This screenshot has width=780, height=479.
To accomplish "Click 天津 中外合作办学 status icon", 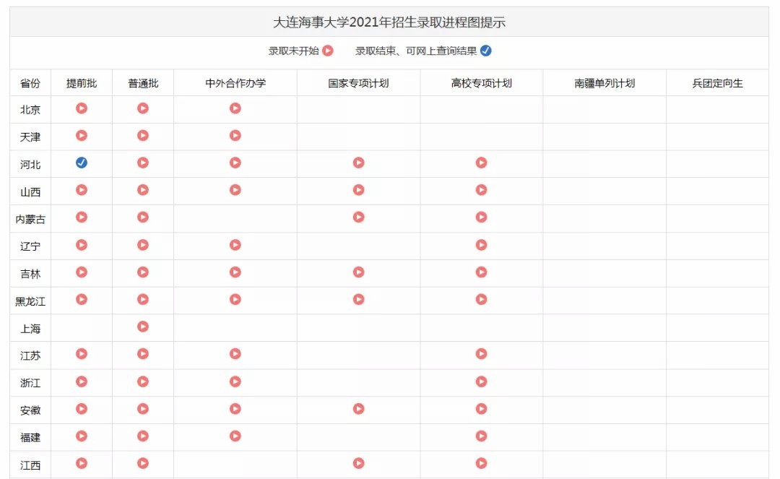I will (x=235, y=135).
